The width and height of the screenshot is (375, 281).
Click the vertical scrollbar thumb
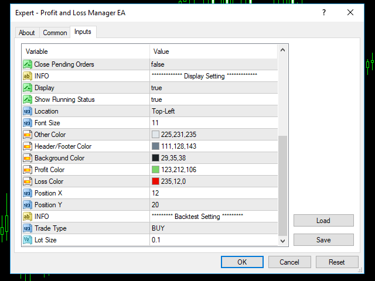pyautogui.click(x=282, y=186)
